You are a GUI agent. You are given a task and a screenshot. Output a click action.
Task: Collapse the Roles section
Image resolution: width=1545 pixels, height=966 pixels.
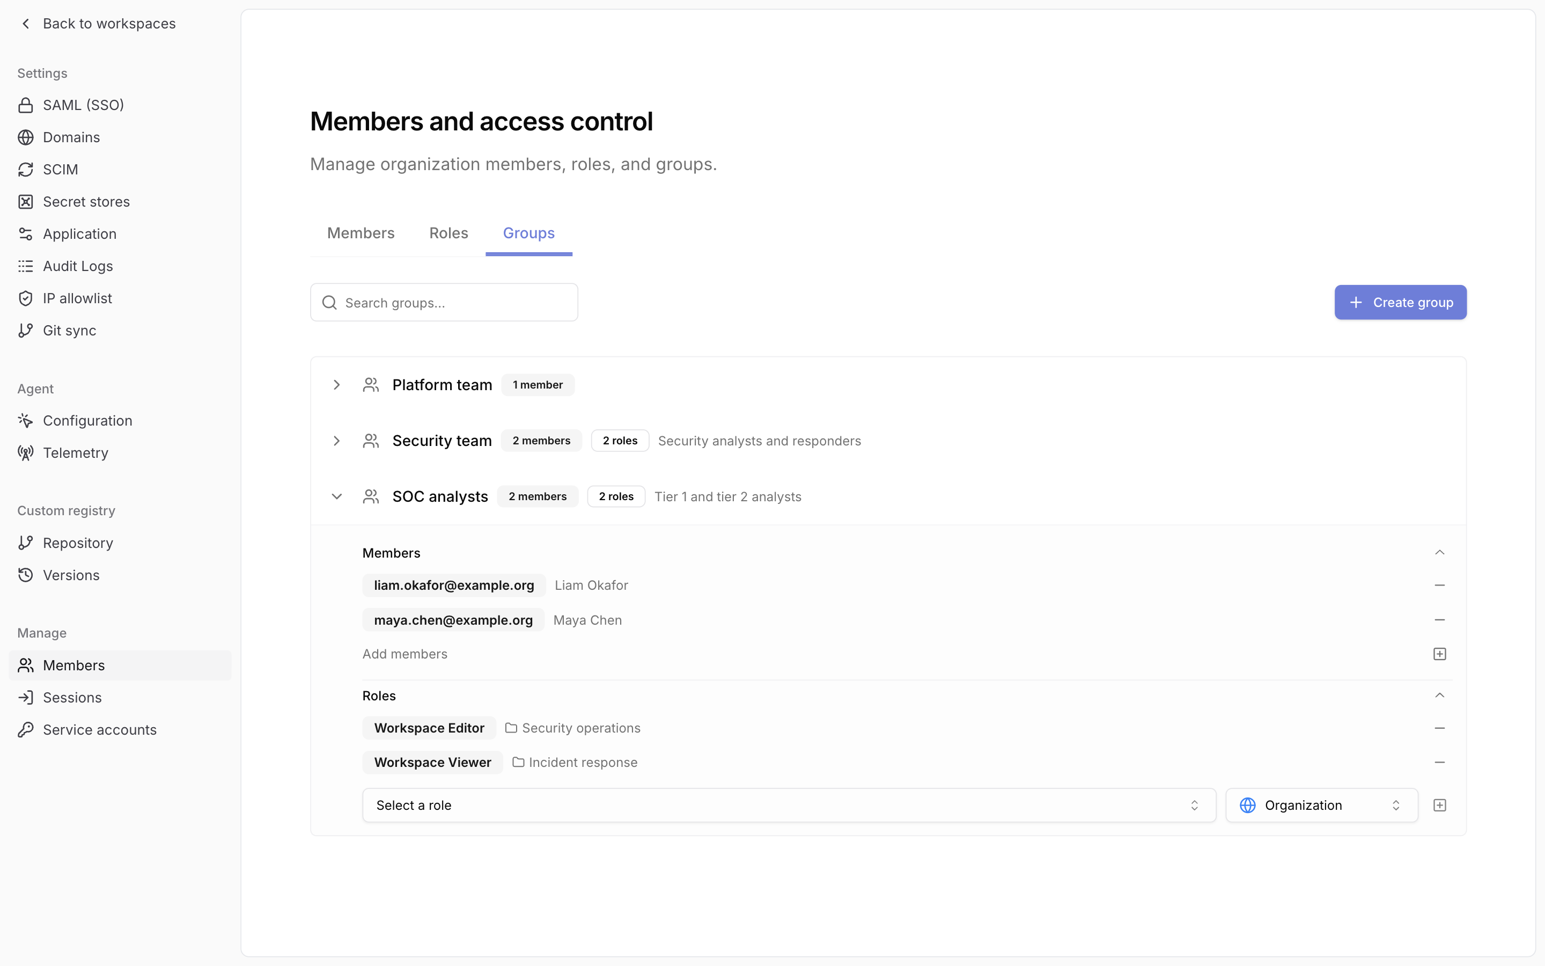pyautogui.click(x=1439, y=695)
